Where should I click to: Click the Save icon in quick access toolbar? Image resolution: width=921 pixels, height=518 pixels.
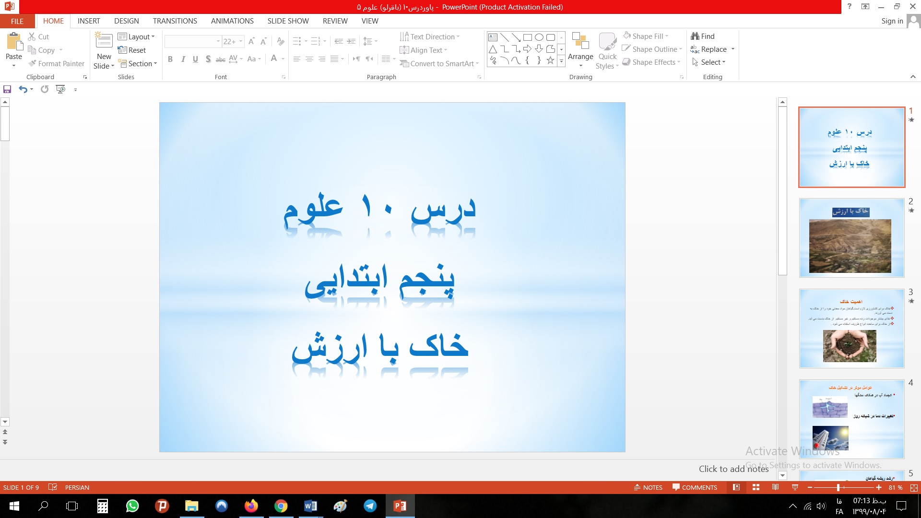(x=7, y=89)
